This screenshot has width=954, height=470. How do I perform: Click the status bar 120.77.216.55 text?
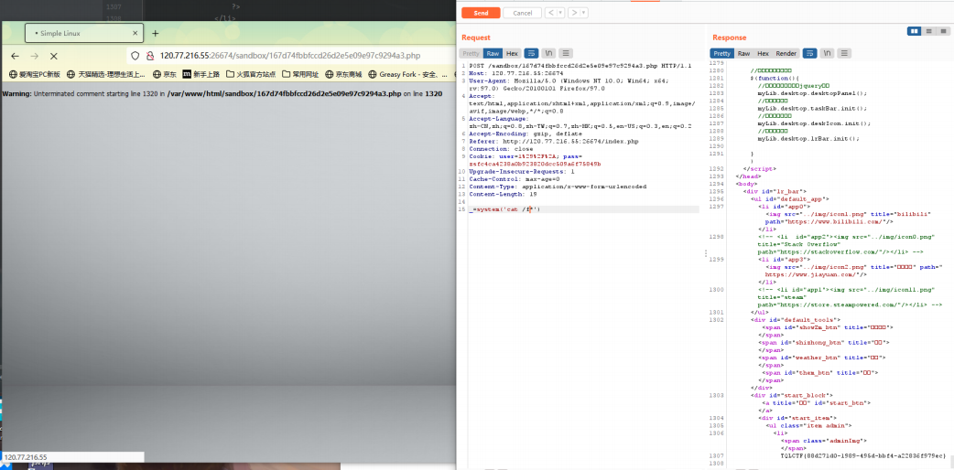click(x=25, y=457)
